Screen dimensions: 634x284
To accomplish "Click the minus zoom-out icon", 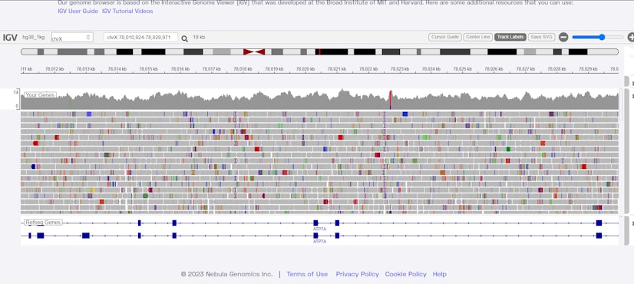I will [563, 37].
